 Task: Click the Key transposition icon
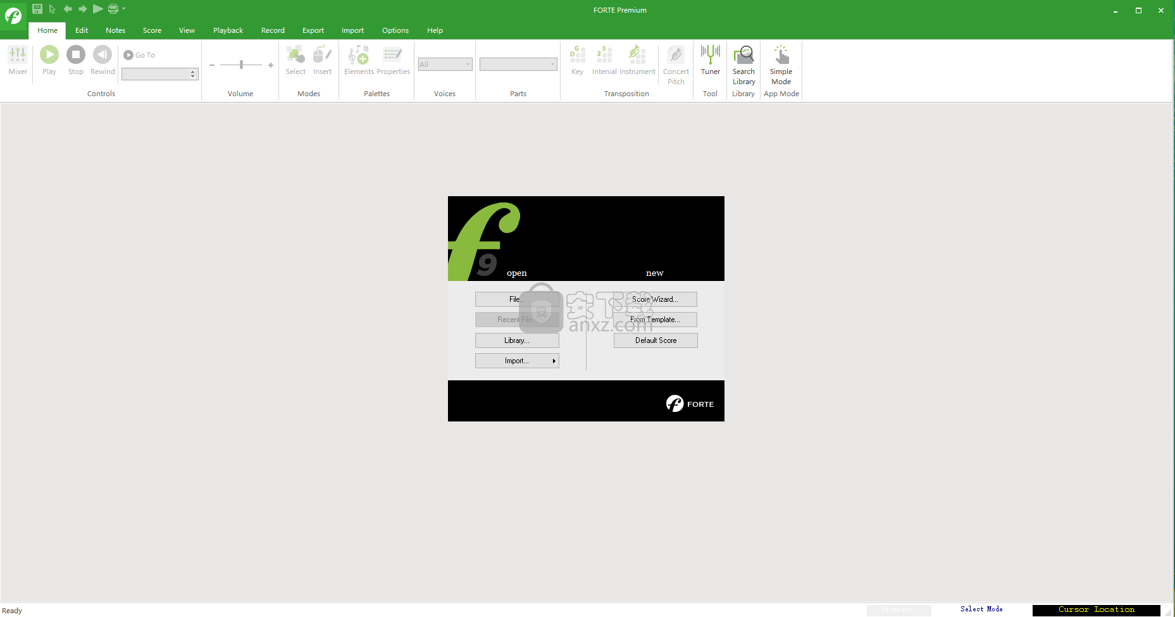point(577,60)
